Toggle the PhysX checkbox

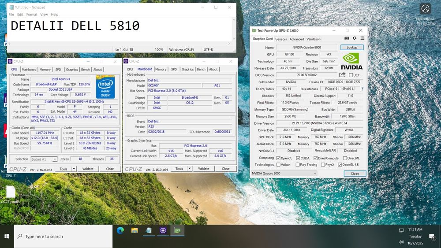click(x=323, y=165)
